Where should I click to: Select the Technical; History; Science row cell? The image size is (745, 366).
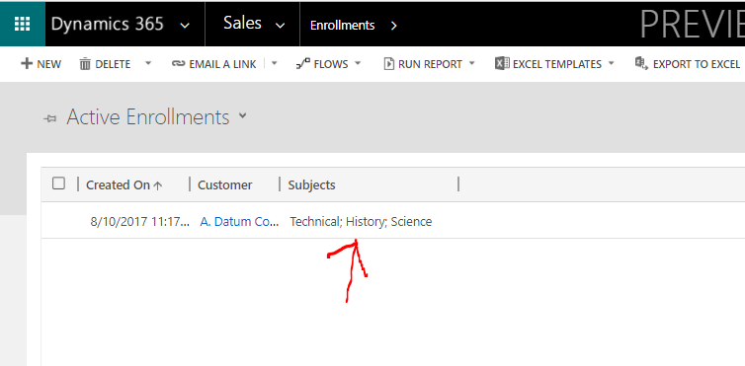click(361, 221)
